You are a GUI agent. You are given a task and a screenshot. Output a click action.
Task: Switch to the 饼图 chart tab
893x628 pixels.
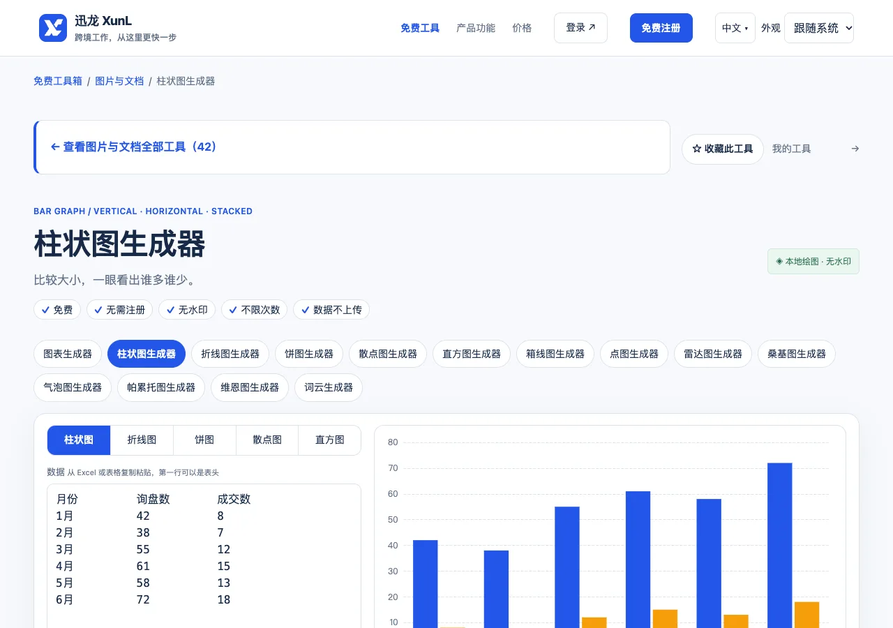[204, 440]
